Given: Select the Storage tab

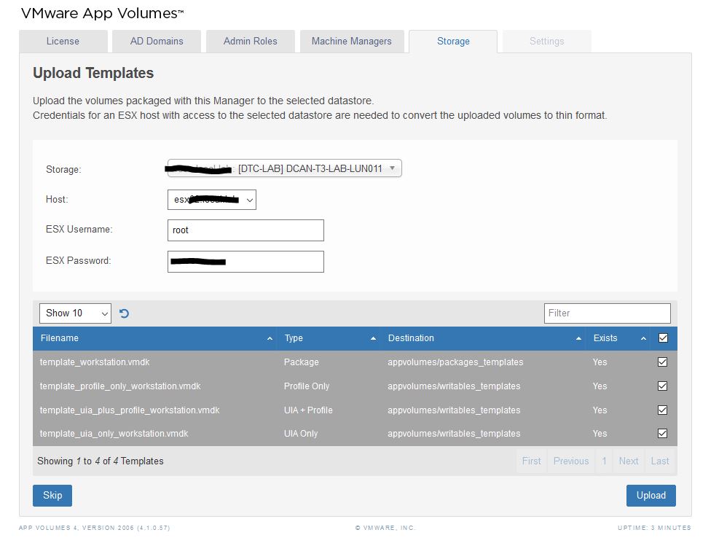Looking at the screenshot, I should click(453, 42).
